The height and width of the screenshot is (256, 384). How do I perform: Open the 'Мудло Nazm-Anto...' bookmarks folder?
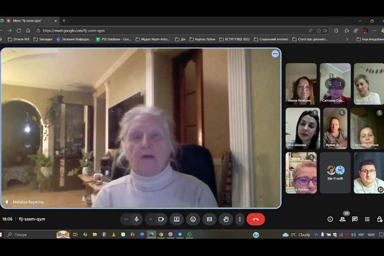[153, 39]
